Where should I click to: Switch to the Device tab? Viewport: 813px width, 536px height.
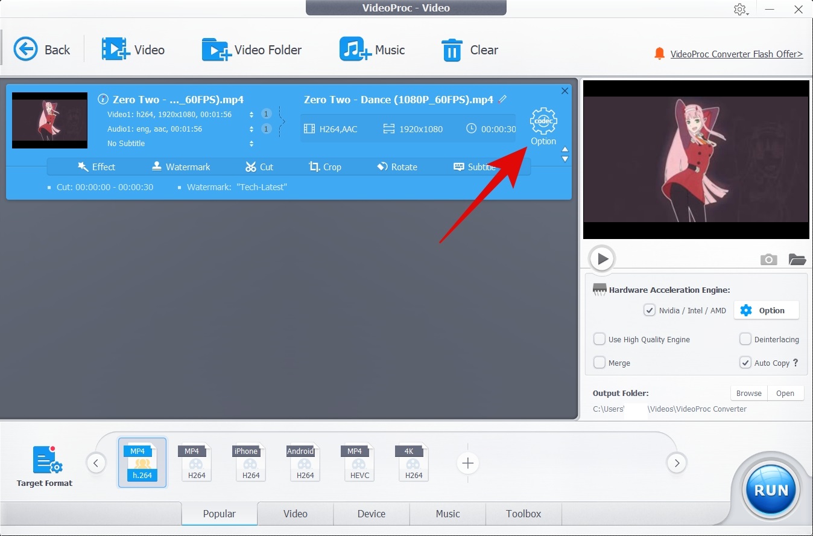(372, 514)
